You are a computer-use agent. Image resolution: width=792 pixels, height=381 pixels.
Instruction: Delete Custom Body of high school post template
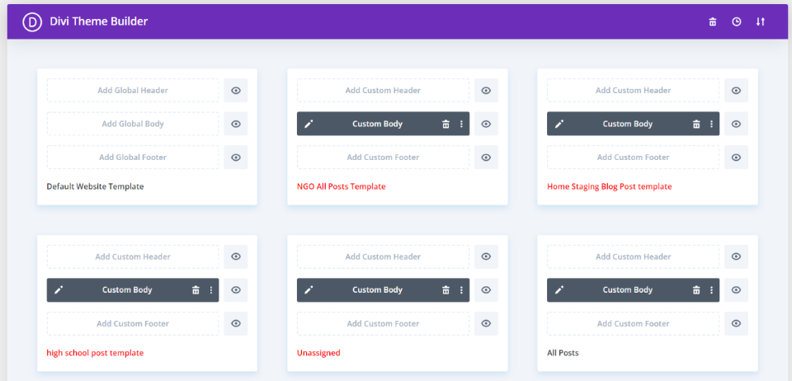[196, 290]
